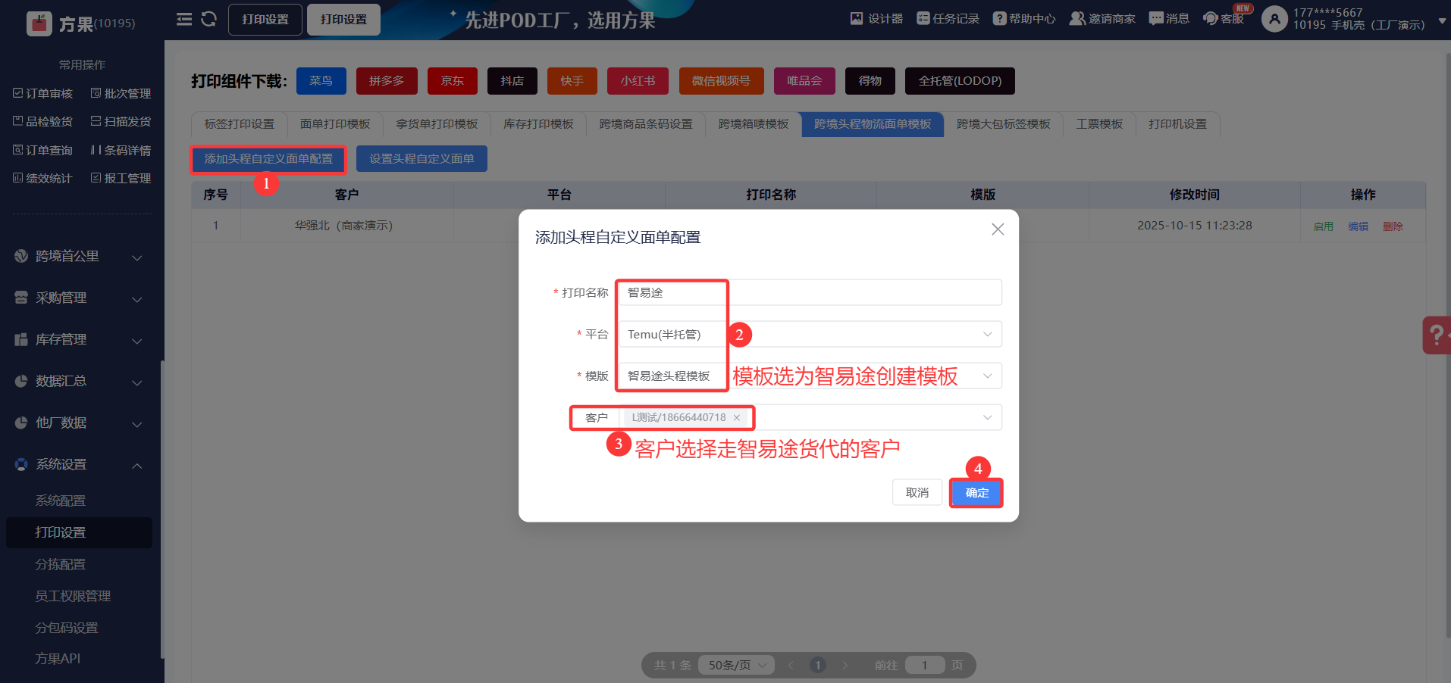Close the 添加头程自定义面单配置 dialog
1451x683 pixels.
998,229
